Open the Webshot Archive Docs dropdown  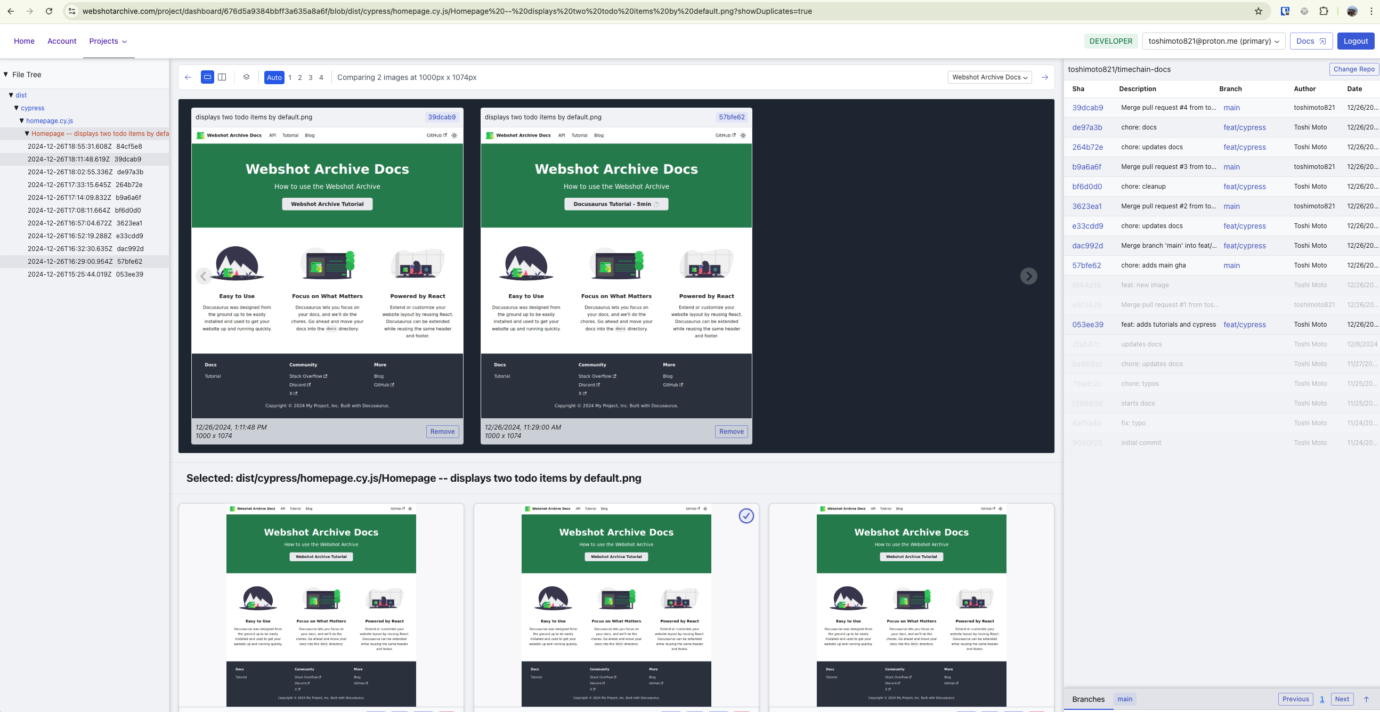(x=989, y=77)
